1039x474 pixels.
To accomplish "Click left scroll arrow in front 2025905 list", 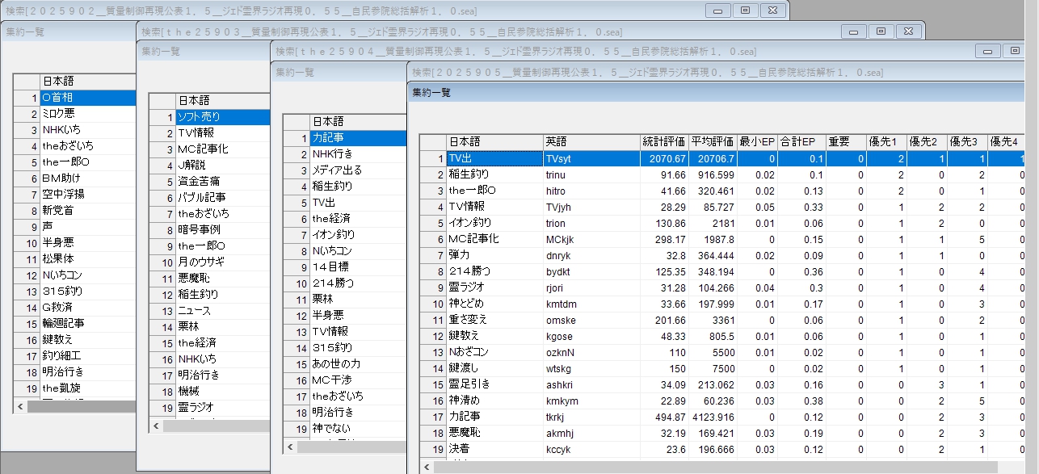I will click(427, 467).
